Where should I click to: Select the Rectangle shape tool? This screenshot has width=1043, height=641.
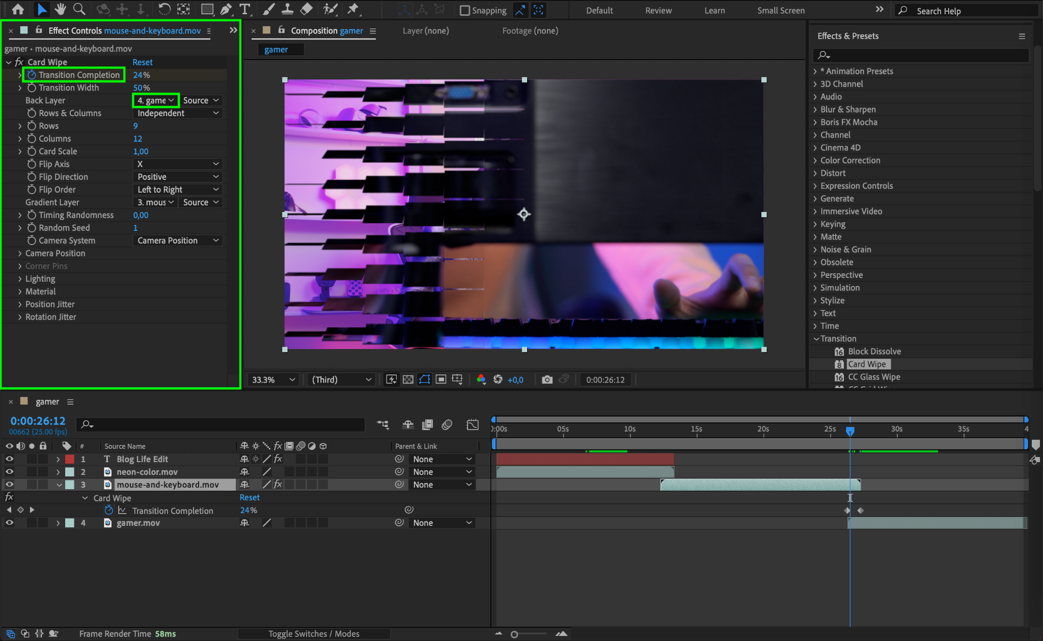207,9
